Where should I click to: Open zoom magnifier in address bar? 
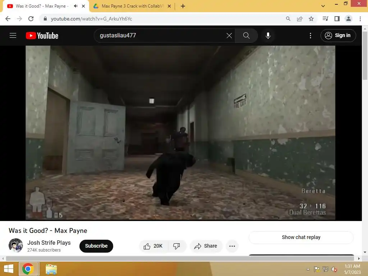[x=288, y=19]
